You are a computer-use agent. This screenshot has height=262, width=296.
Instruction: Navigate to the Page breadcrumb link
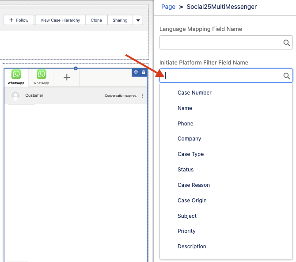pyautogui.click(x=168, y=7)
